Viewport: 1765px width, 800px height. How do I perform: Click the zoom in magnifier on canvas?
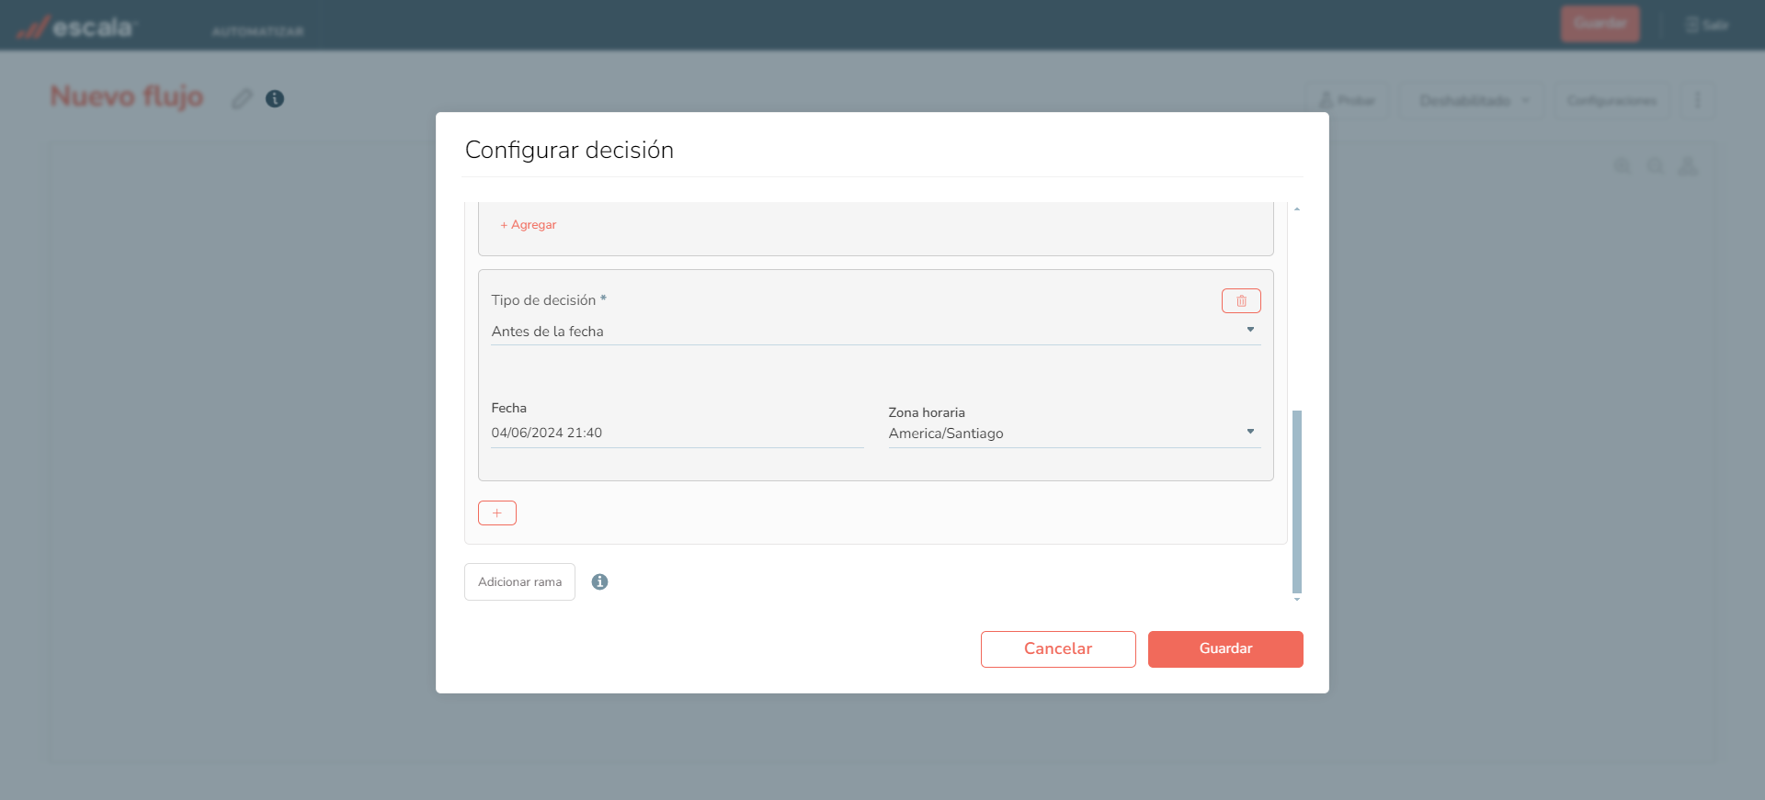1623,166
